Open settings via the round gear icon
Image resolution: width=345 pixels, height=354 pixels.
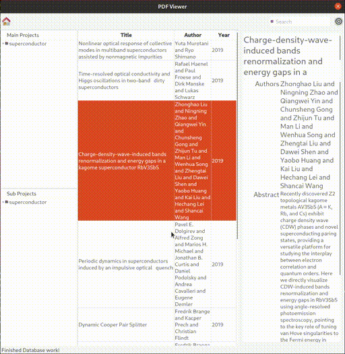[x=338, y=22]
